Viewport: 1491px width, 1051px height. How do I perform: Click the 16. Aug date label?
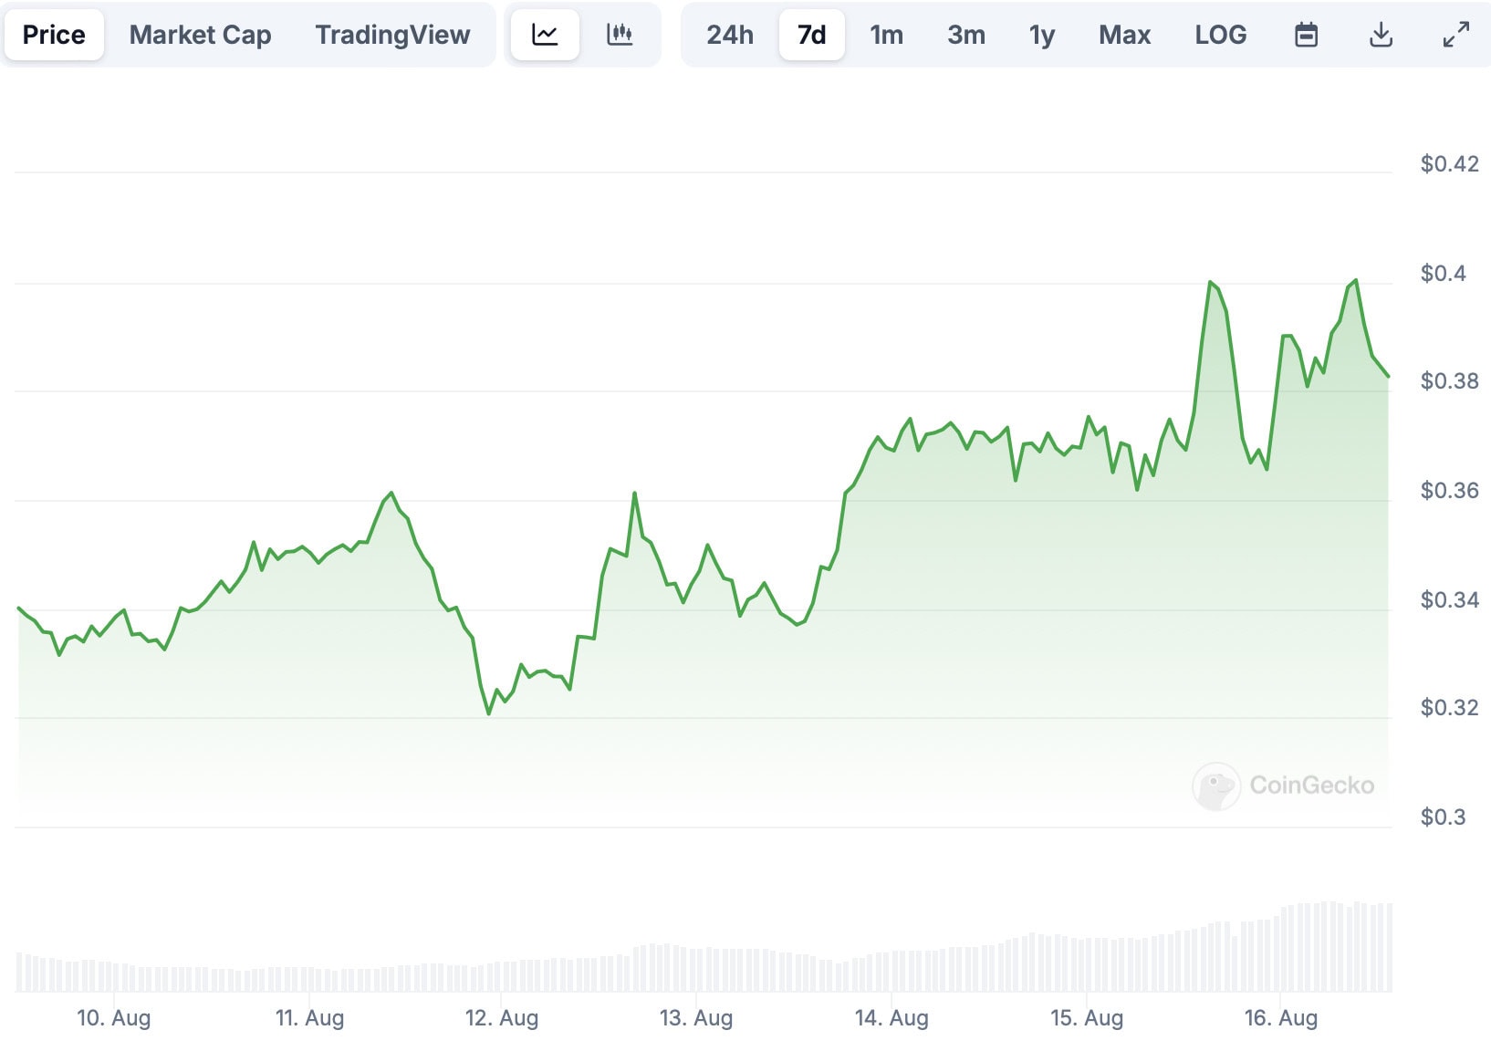pos(1281,1018)
